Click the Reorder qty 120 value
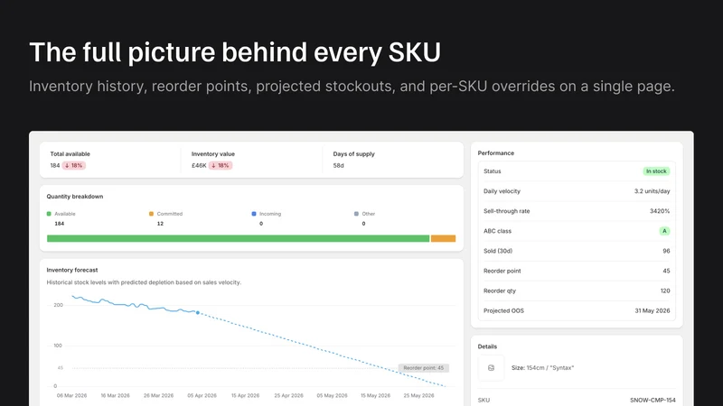This screenshot has height=406, width=723. [x=665, y=291]
